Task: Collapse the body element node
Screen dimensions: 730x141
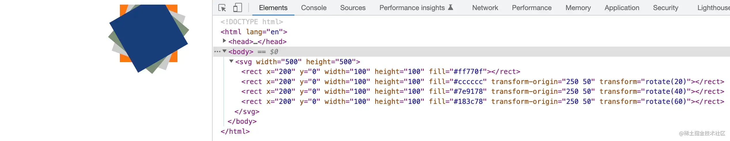Action: (x=224, y=52)
